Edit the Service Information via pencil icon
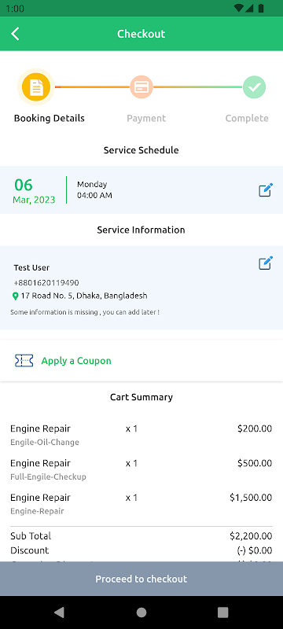This screenshot has height=629, width=283. click(x=266, y=263)
